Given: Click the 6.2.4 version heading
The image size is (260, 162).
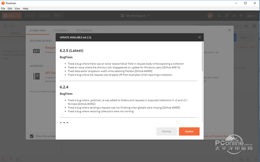Looking at the screenshot, I should click(x=64, y=87).
